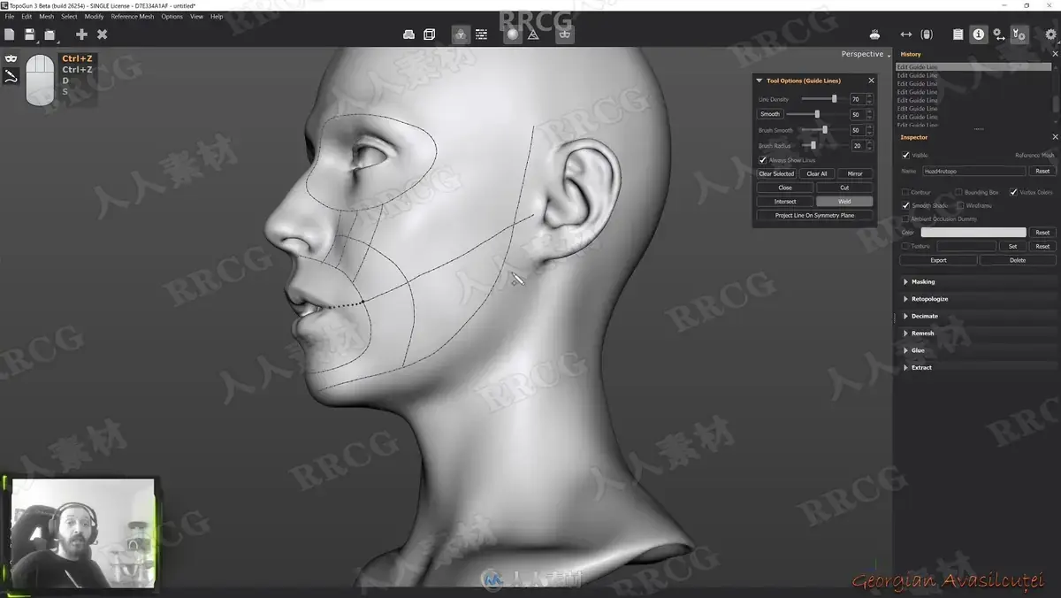Click the Line Density slider

[x=822, y=99]
